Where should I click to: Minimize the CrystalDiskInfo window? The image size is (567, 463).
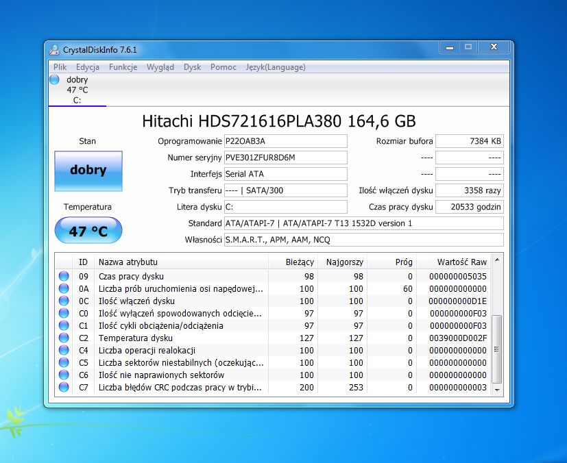coord(450,47)
